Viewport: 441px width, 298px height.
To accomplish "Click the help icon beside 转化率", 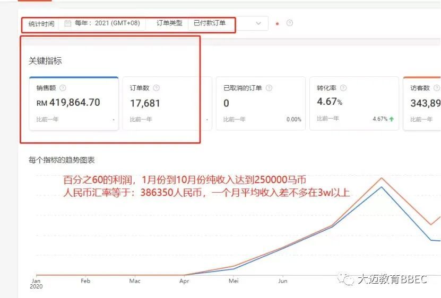I will 343,88.
